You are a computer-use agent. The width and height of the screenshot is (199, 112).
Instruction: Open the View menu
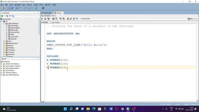[11, 5]
